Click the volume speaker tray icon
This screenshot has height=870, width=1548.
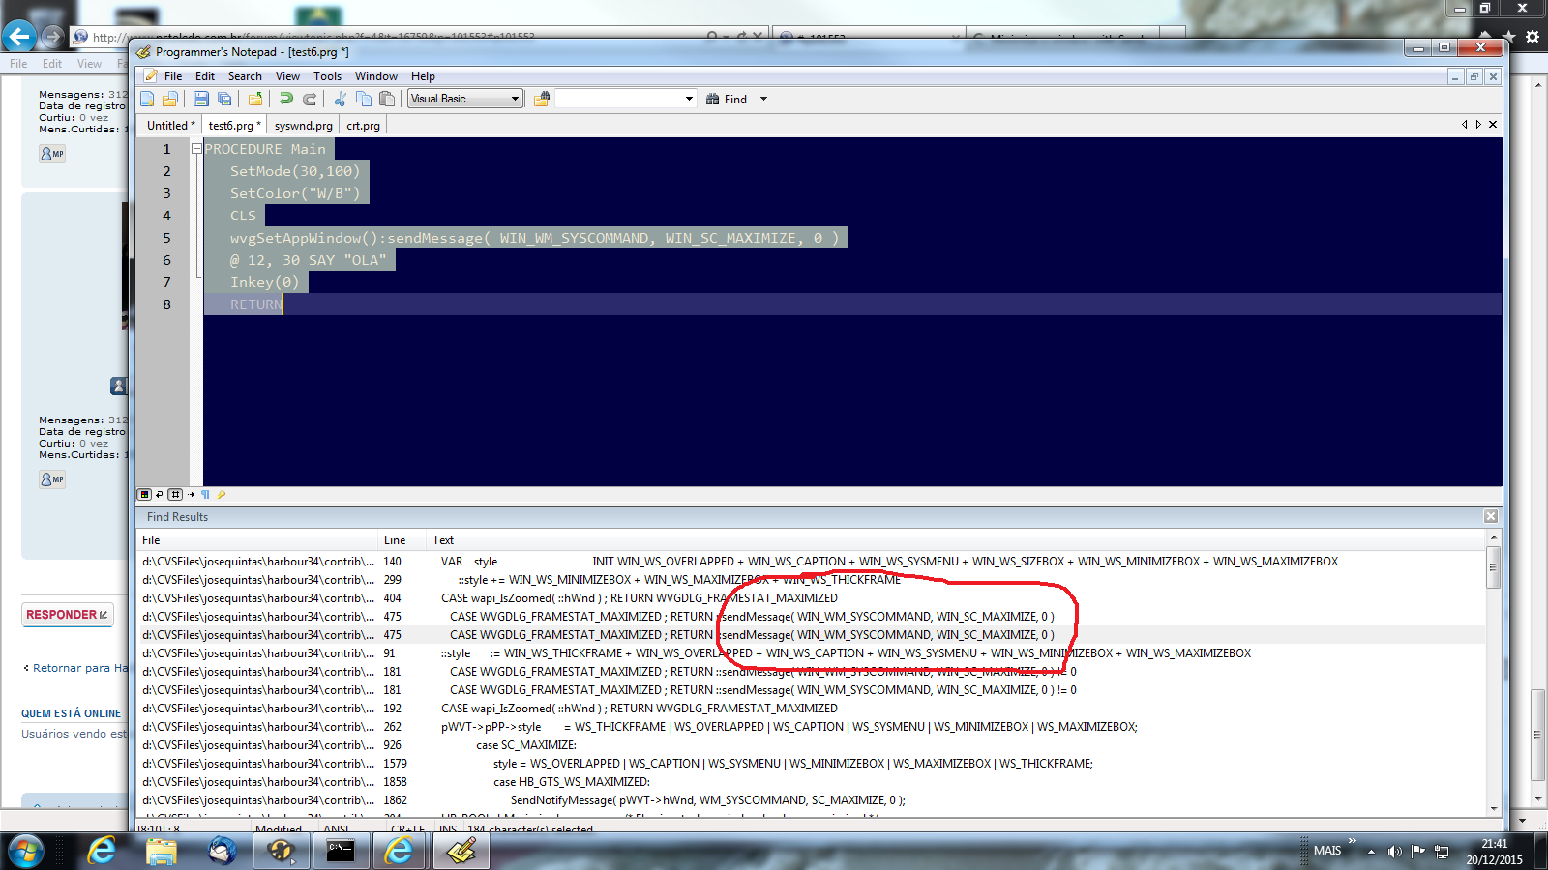1394,852
